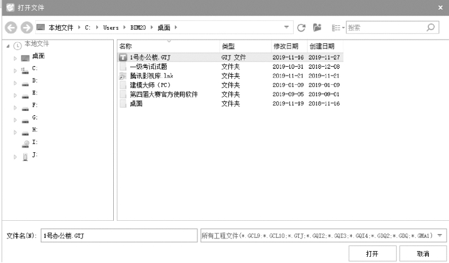Select 桌面 segment in the breadcrumb path

pos(164,28)
